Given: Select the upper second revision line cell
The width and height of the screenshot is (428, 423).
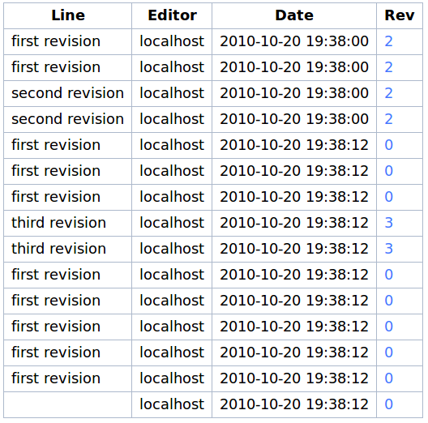Looking at the screenshot, I should [x=68, y=93].
